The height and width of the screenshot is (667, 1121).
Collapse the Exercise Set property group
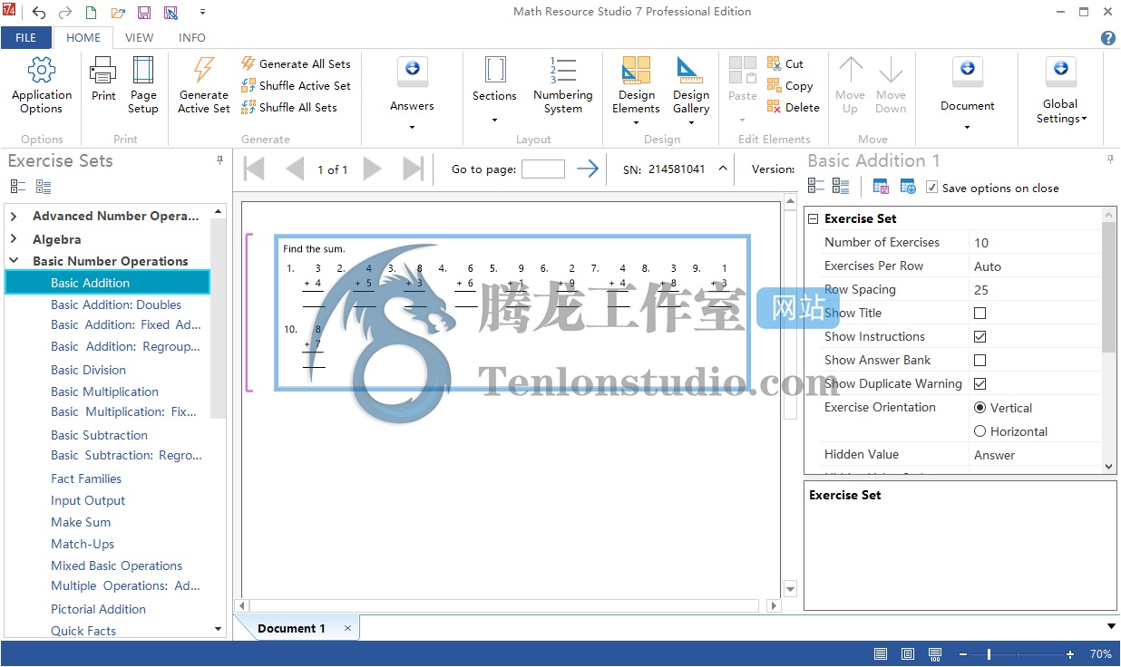pyautogui.click(x=813, y=218)
